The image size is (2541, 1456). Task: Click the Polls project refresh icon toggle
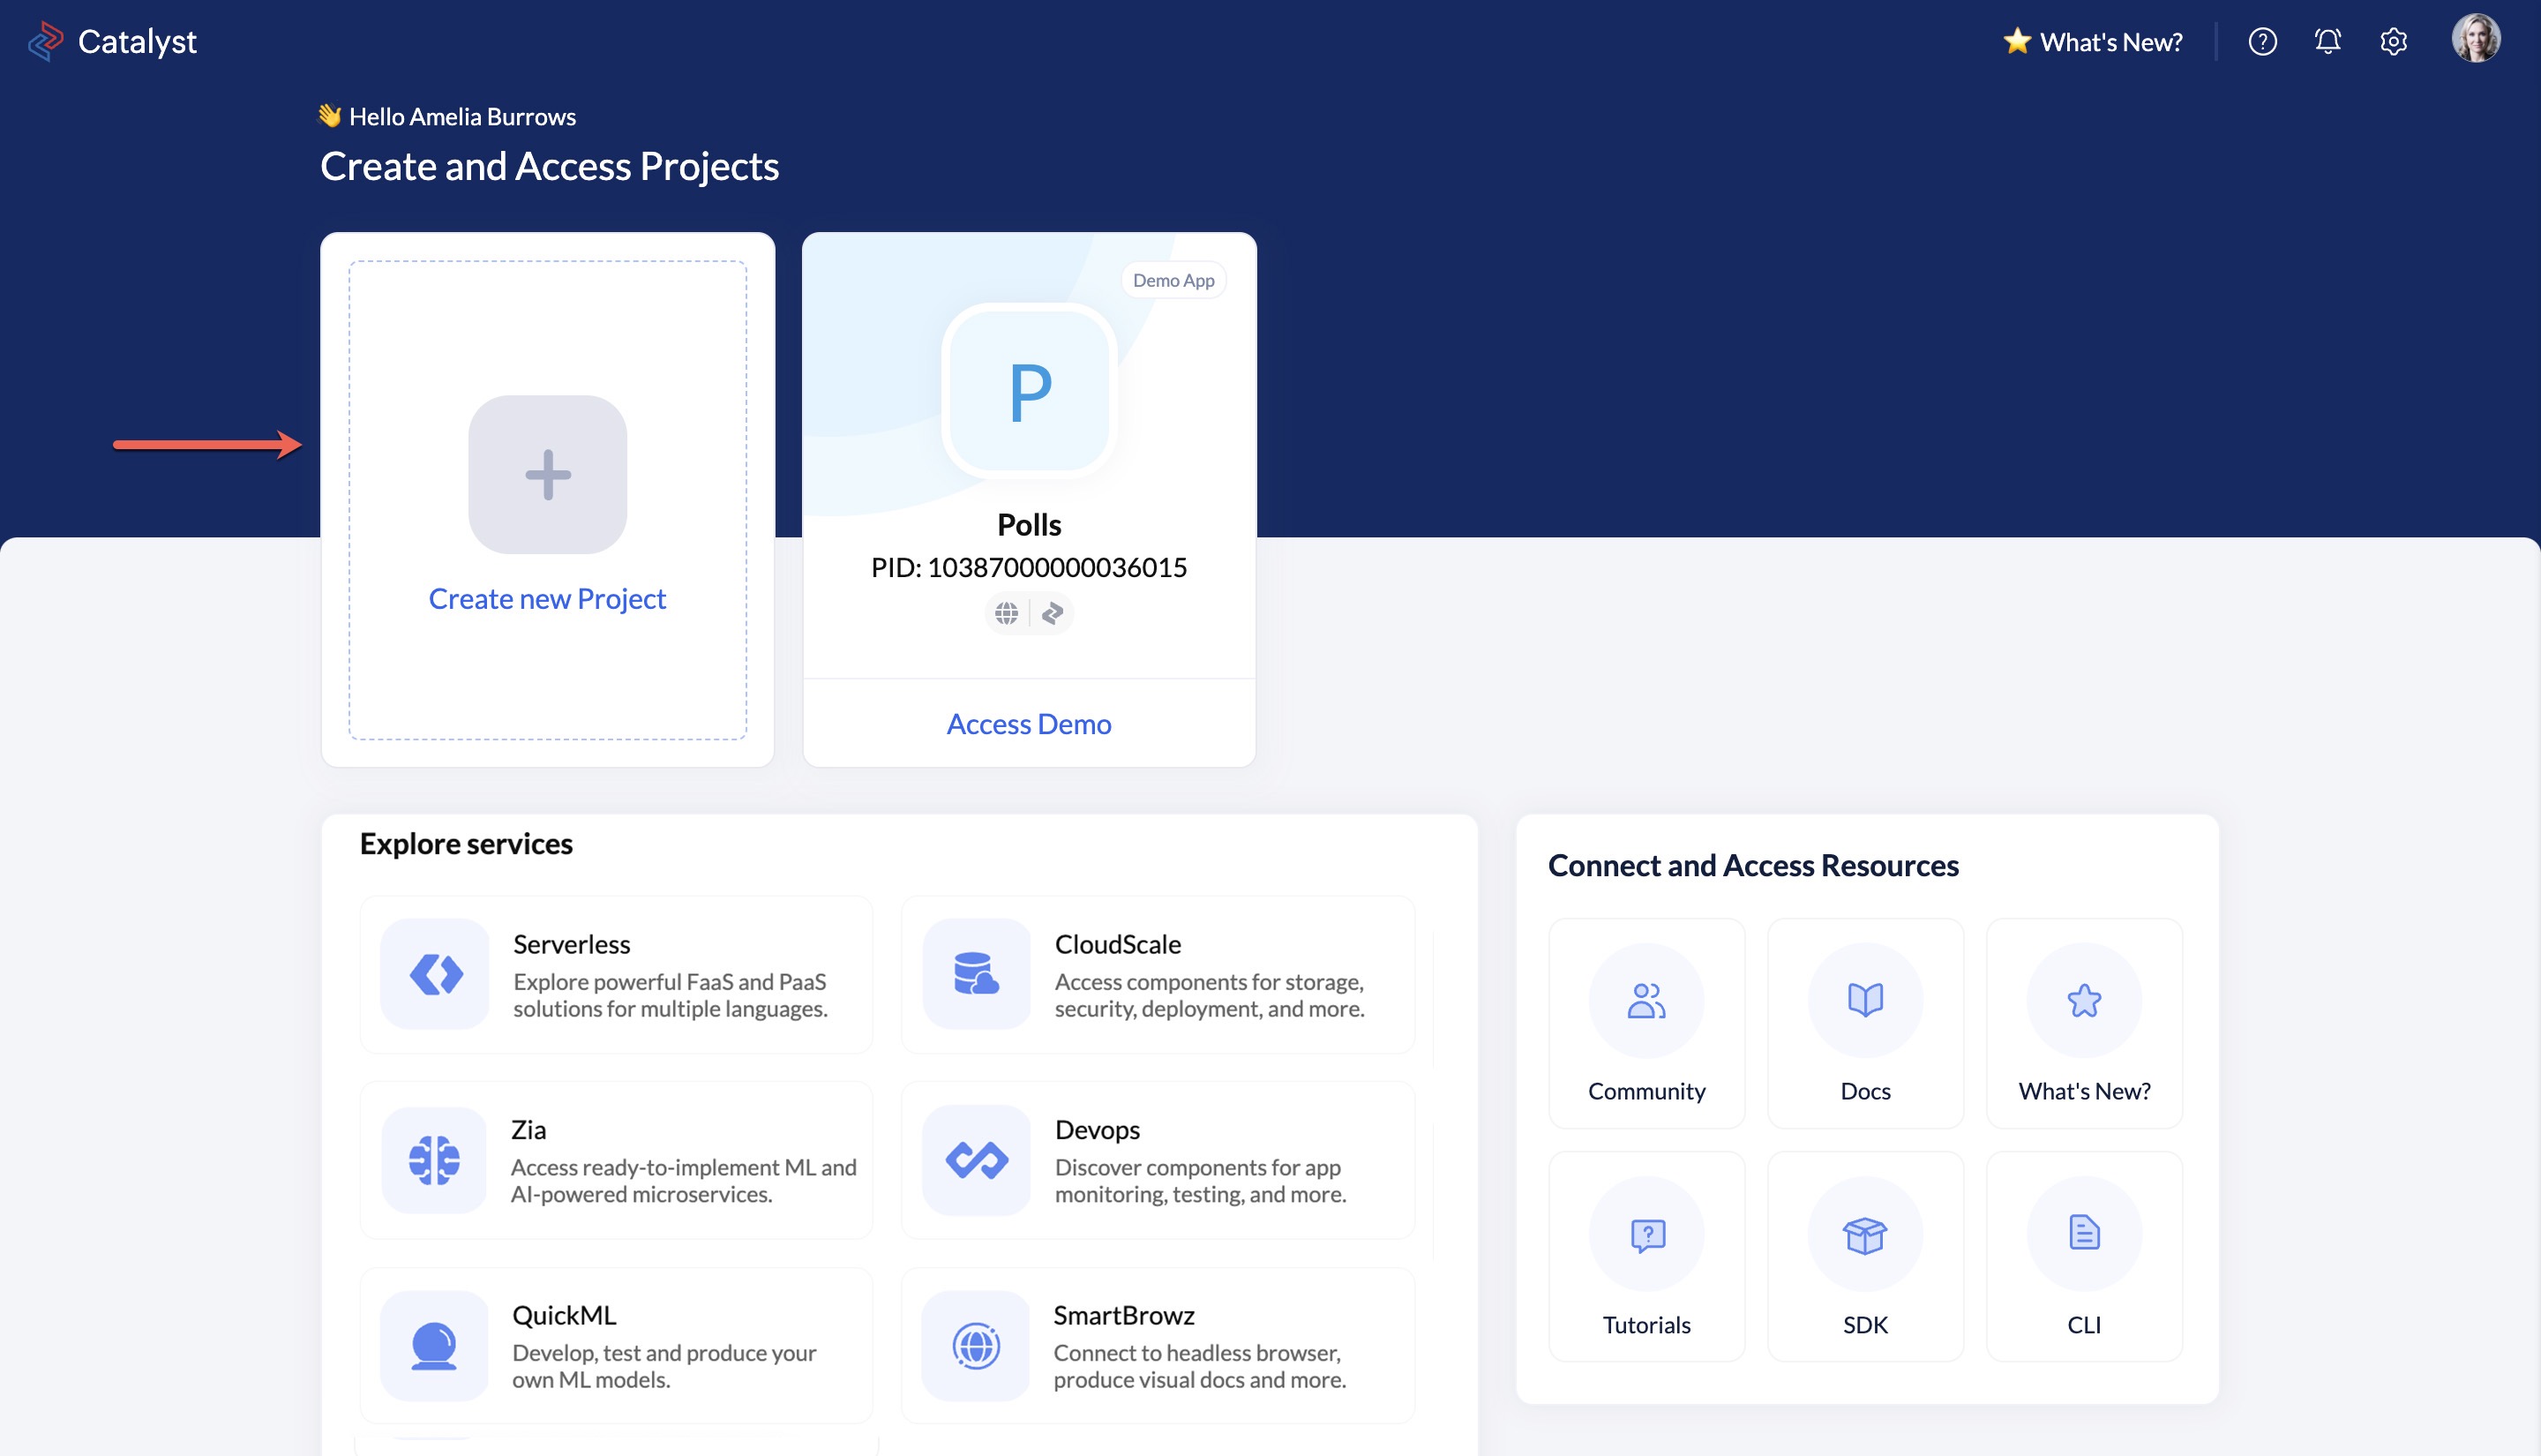pyautogui.click(x=1051, y=611)
